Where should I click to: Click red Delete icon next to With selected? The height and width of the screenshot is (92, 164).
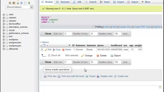pos(98,56)
